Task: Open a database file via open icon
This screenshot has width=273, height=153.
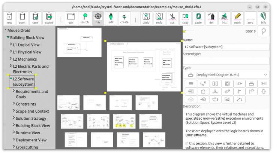Action: [x=22, y=18]
